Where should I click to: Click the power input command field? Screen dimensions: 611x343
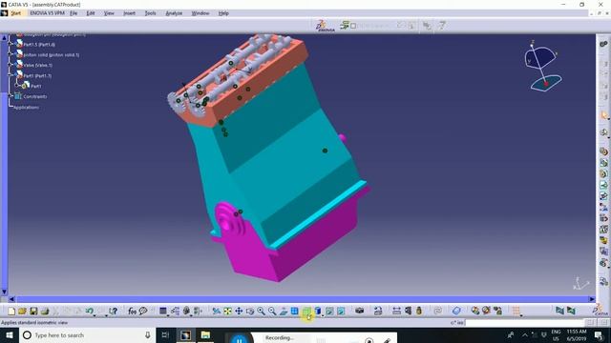pos(524,323)
